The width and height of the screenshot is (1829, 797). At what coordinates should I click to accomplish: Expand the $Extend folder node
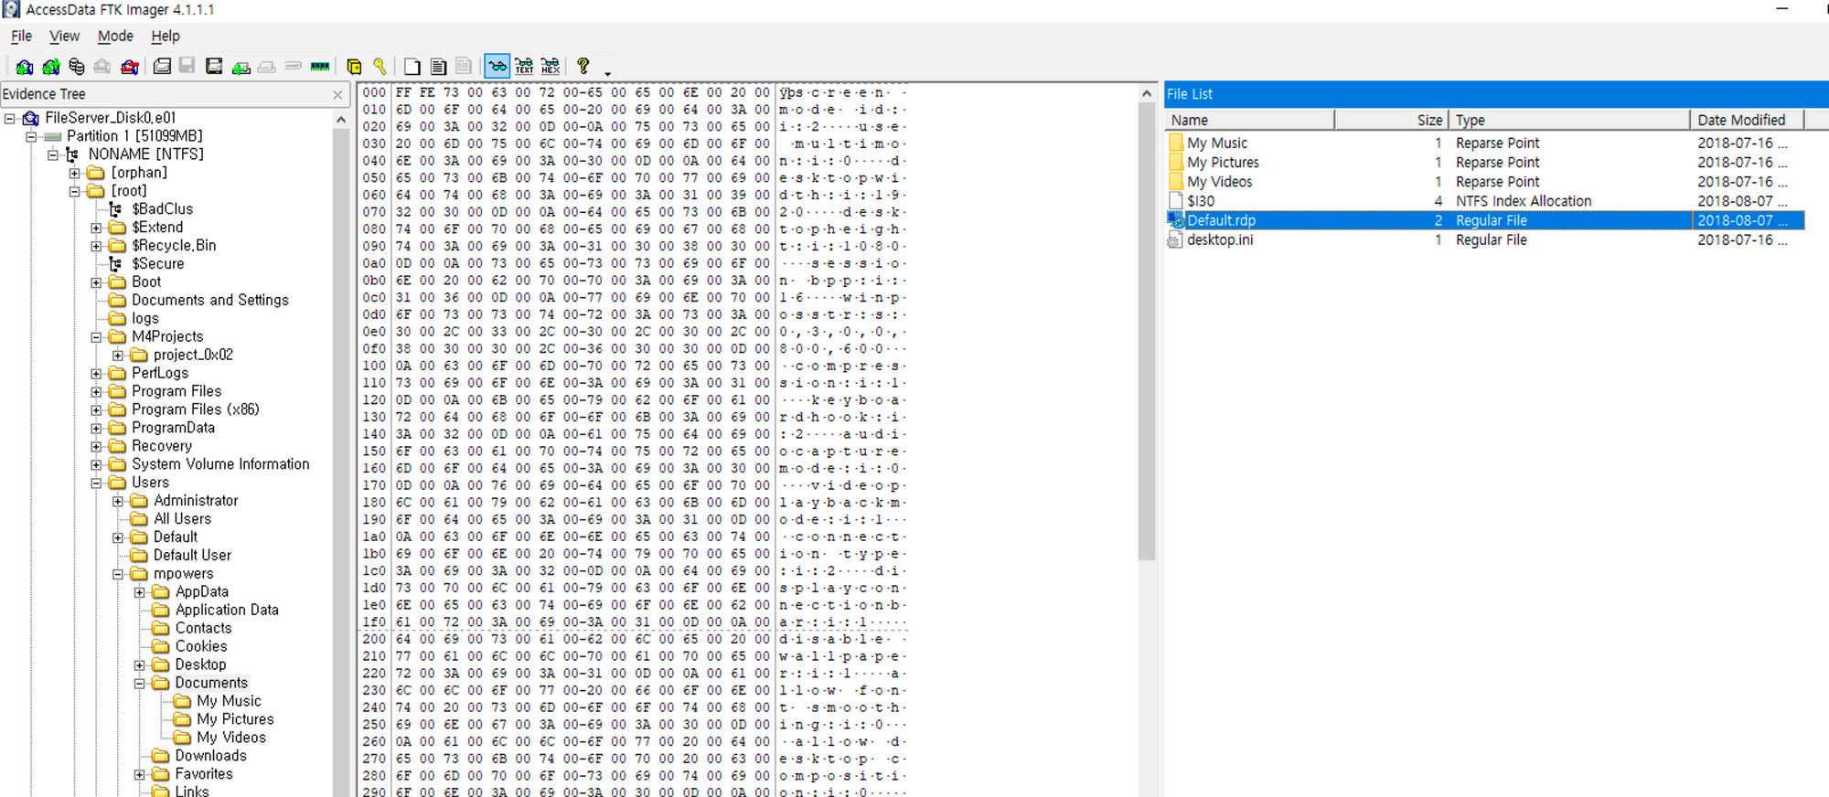pyautogui.click(x=97, y=228)
